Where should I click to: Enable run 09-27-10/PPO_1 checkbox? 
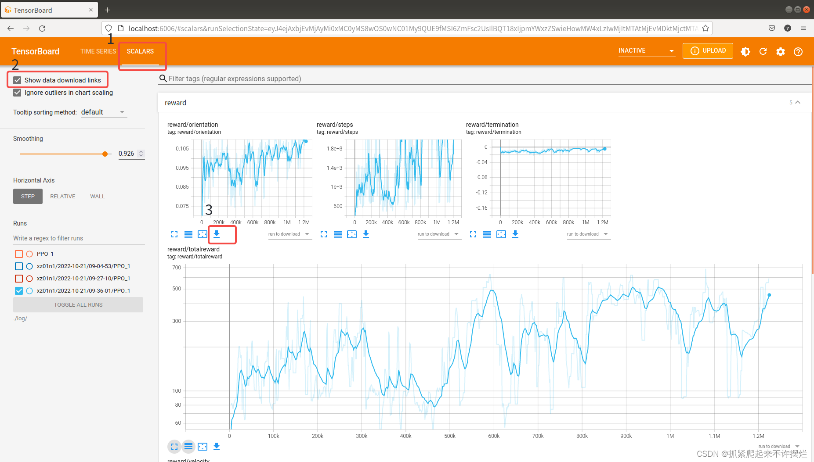19,279
